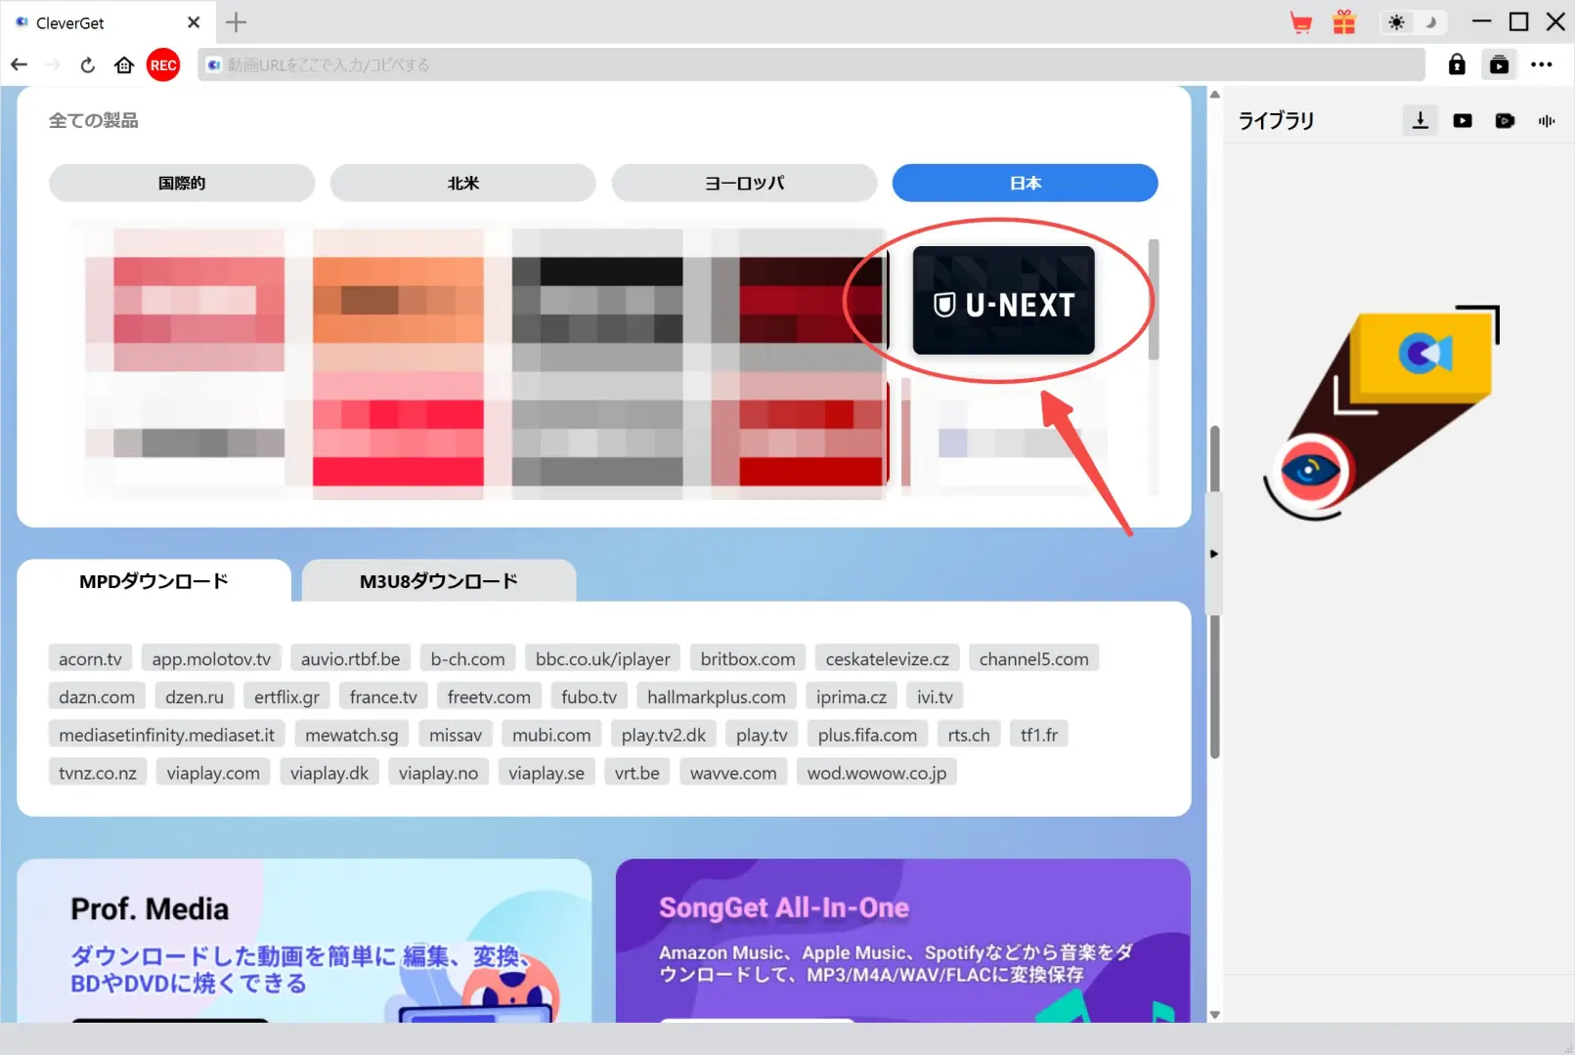Open the SongGet All-In-One promo card
1575x1055 pixels.
coord(902,941)
